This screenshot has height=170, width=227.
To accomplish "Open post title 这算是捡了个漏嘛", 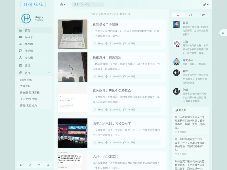I will [x=105, y=25].
